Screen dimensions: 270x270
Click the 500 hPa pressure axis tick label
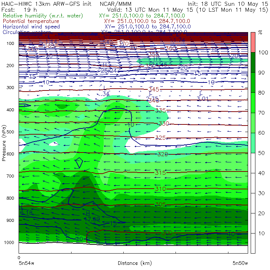[10, 132]
